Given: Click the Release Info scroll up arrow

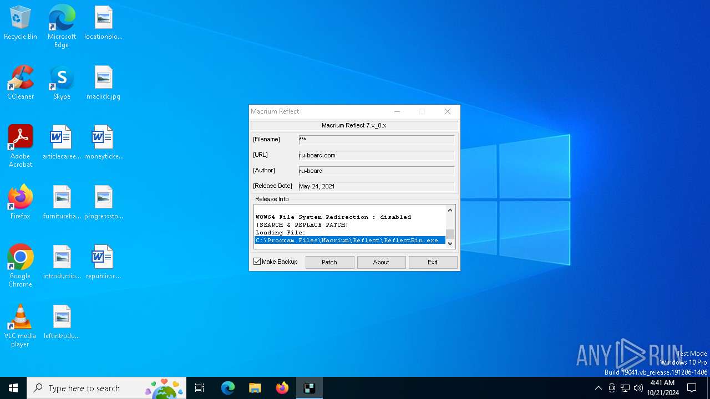Looking at the screenshot, I should (450, 210).
